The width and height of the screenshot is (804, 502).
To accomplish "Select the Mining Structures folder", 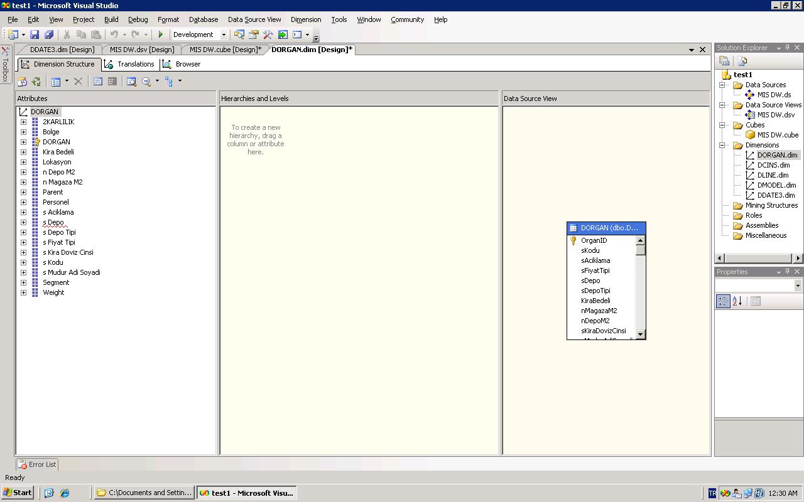I will click(x=771, y=205).
